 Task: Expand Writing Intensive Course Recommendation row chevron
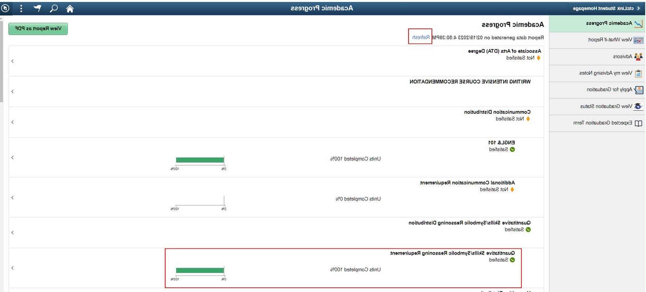pos(12,92)
